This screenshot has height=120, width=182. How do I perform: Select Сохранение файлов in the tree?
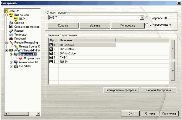(27, 27)
